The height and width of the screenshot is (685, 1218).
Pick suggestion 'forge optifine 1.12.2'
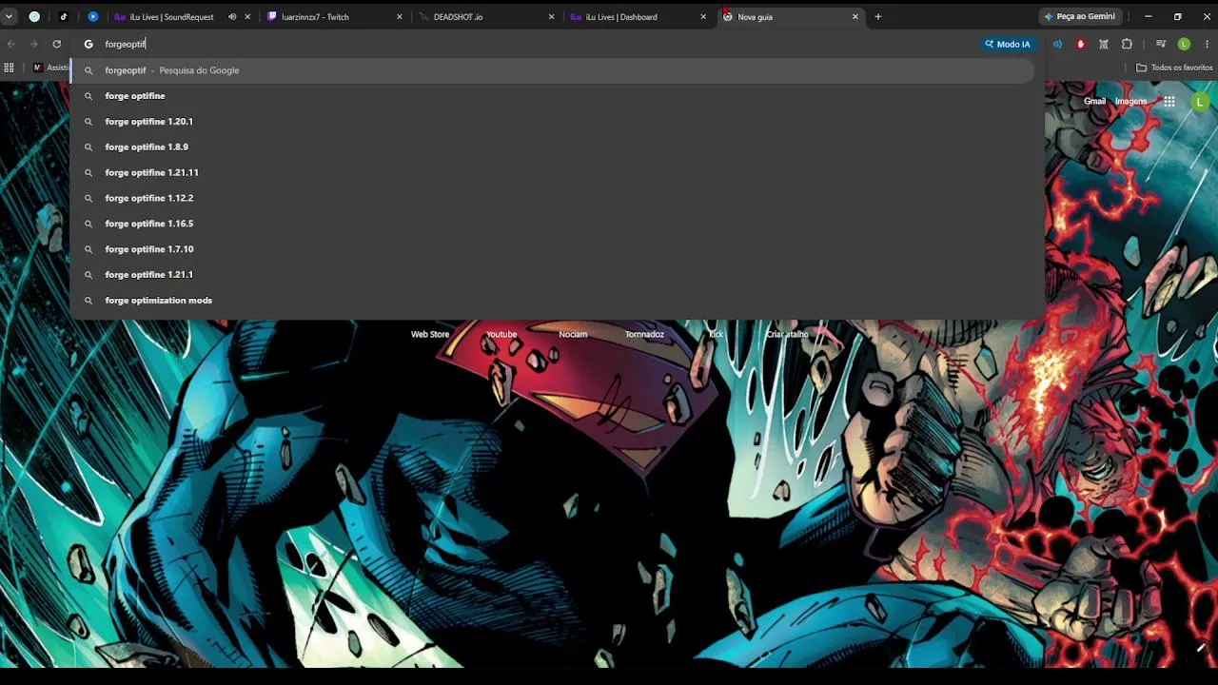pyautogui.click(x=552, y=198)
